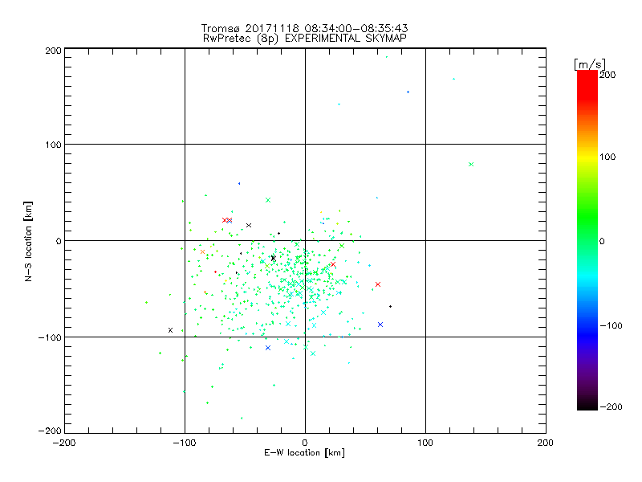Click the title line "Tromsø 20171118 08:34:00-08:35:43"
Viewport: 642px width, 482px height.
[x=305, y=28]
